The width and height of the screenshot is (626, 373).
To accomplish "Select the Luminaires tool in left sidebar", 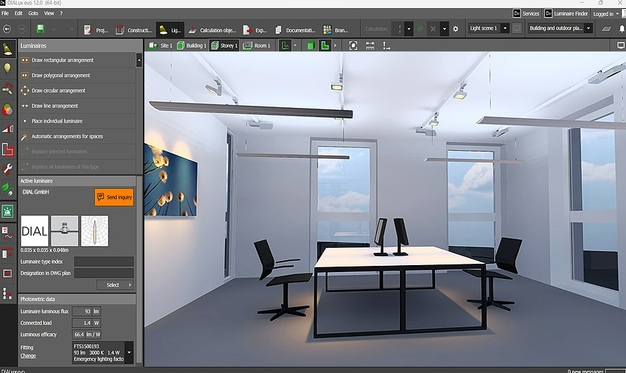I will coord(8,48).
